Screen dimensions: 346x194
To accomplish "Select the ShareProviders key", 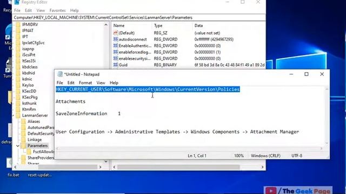I will [x=41, y=158].
